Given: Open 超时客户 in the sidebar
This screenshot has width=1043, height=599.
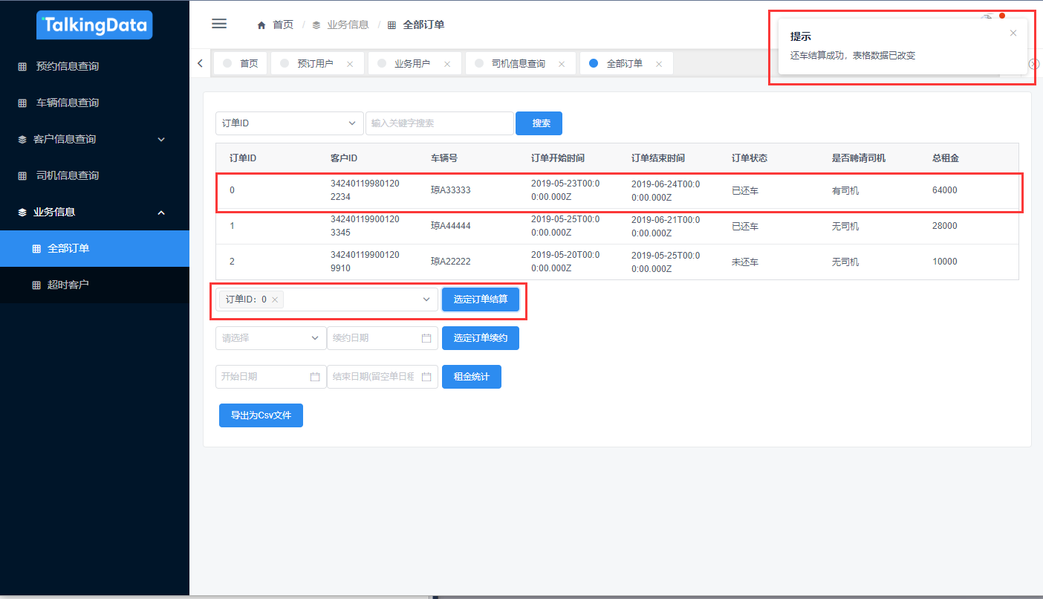Looking at the screenshot, I should (x=94, y=285).
